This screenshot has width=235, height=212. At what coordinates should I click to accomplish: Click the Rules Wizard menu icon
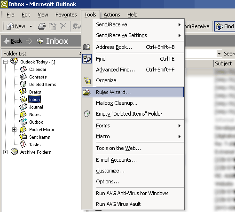[x=86, y=92]
